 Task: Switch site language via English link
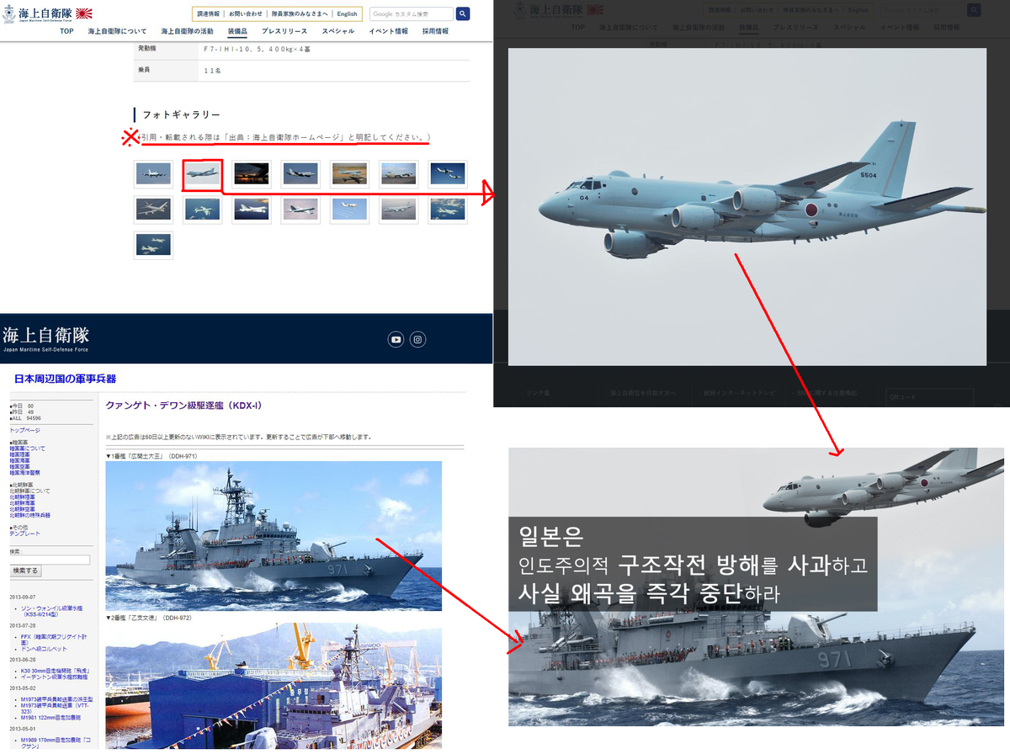[x=347, y=14]
